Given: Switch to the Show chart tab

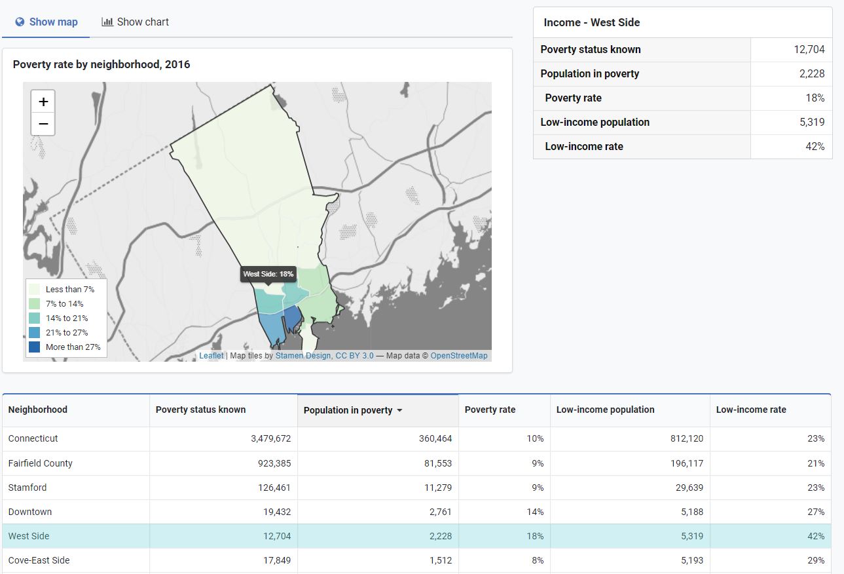Looking at the screenshot, I should [x=135, y=22].
